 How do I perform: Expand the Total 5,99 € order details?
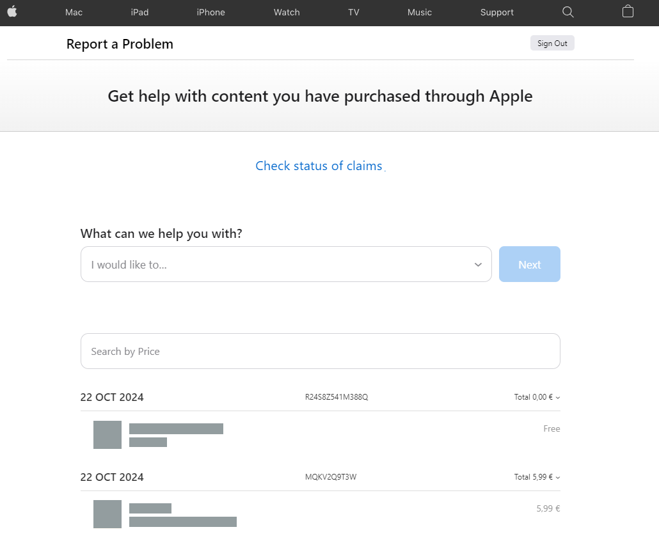tap(537, 477)
